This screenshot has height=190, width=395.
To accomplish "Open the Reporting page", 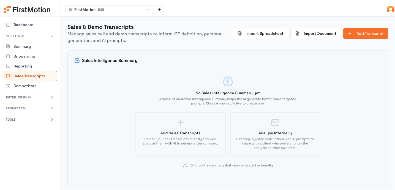I will (x=30, y=66).
